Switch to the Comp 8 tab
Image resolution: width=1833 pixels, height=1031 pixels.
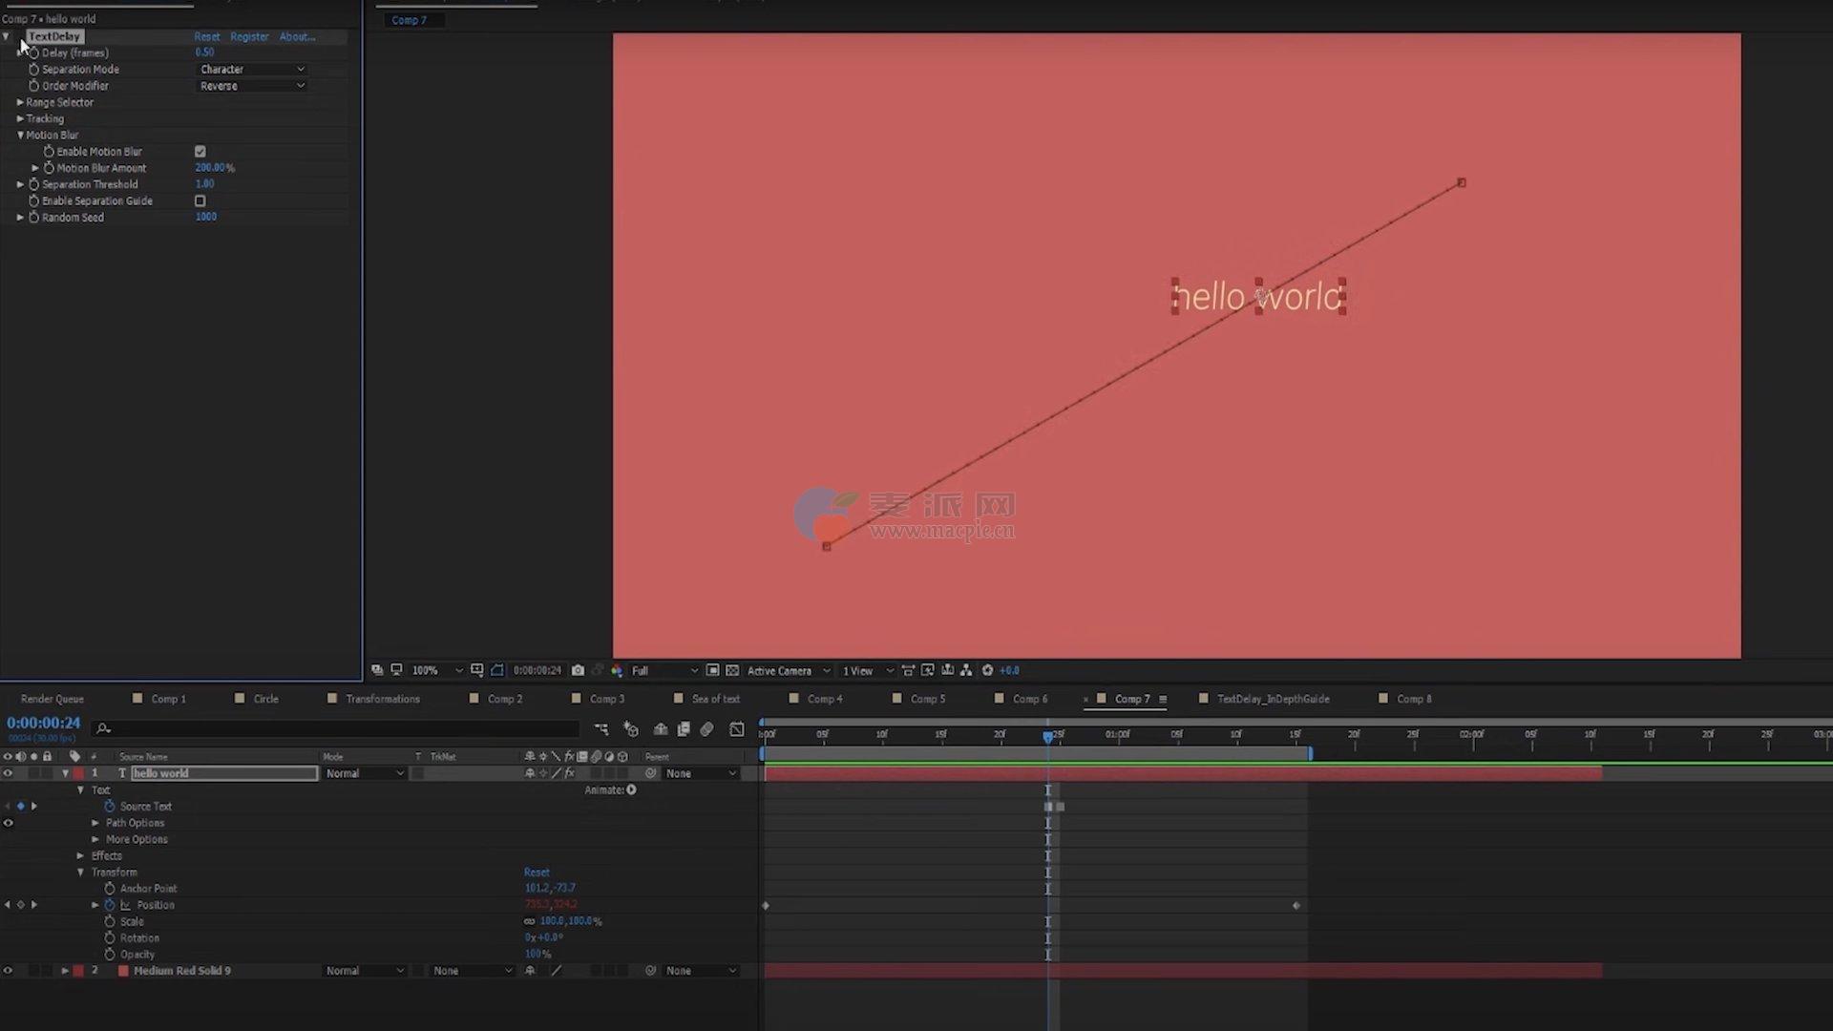[1414, 699]
